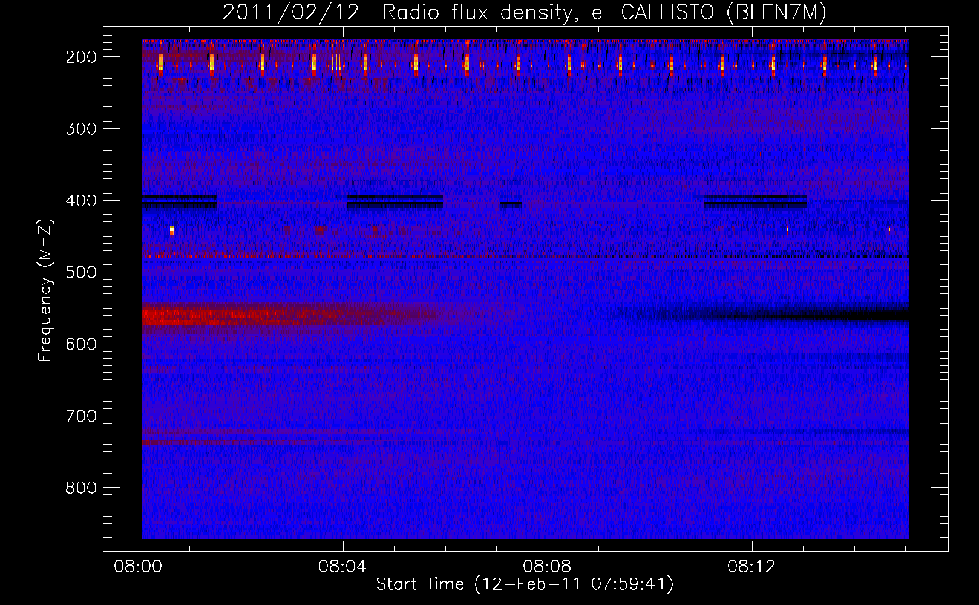Click the 400 frequency tick label

point(81,201)
